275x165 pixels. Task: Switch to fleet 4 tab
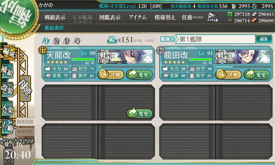(x=77, y=41)
